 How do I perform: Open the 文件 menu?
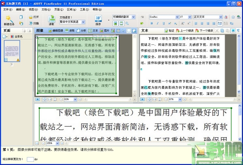pos(8,10)
